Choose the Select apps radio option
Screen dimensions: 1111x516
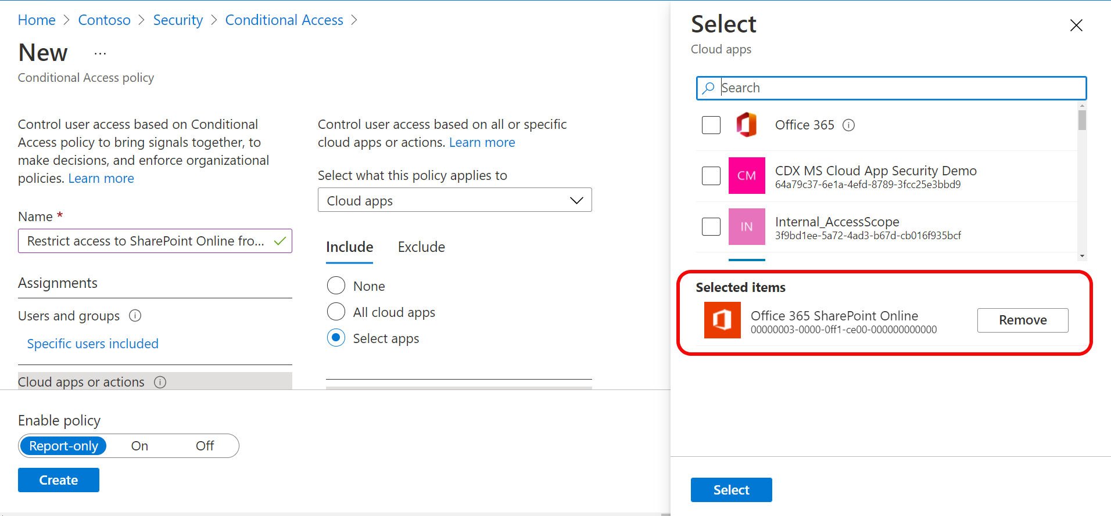(x=336, y=338)
